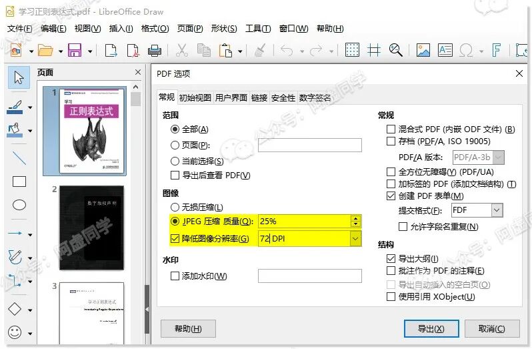
Task: Click the Insert text box icon
Action: tap(445, 50)
